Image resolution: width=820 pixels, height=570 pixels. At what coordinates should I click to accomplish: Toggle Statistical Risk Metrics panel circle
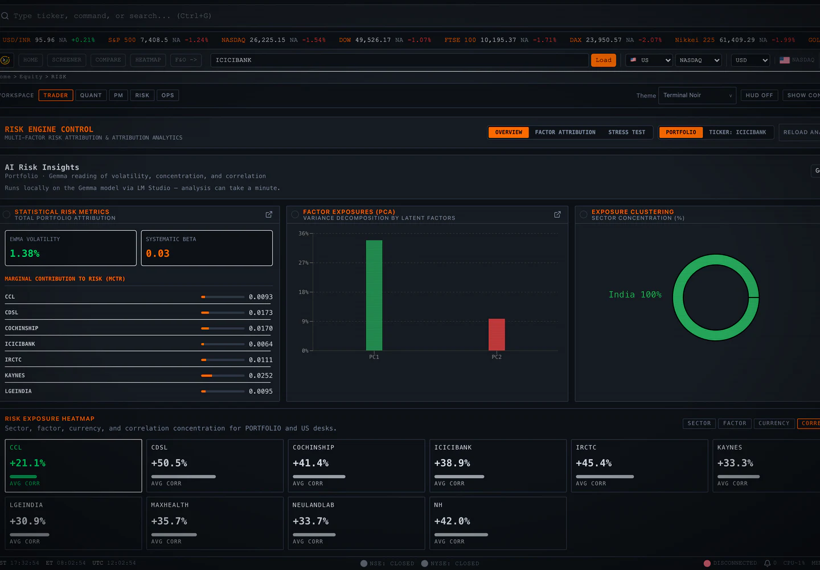point(7,214)
